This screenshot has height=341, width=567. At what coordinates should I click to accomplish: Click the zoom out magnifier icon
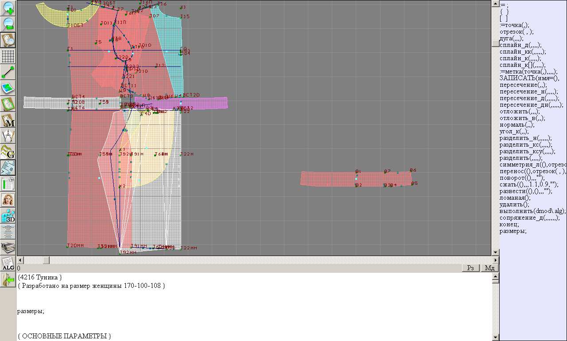click(8, 24)
